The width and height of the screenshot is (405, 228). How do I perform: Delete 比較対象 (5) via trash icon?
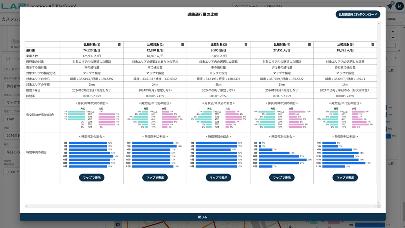pos(373,45)
